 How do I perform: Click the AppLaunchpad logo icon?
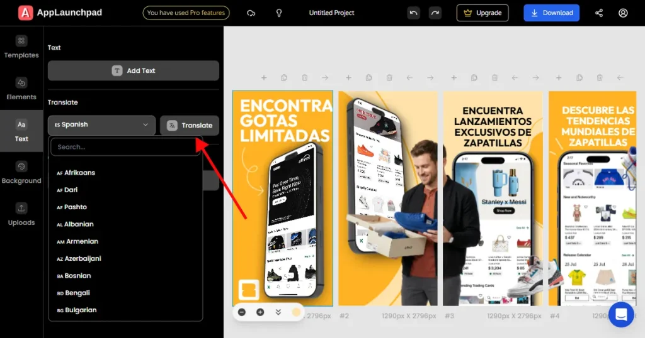[x=25, y=13]
